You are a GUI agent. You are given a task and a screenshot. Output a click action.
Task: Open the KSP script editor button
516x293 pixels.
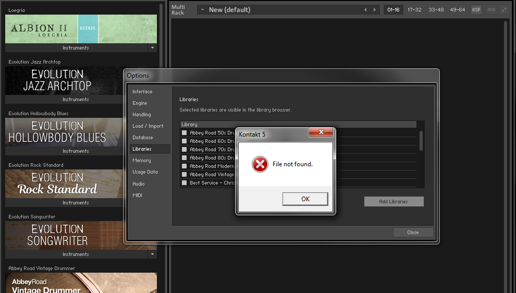[476, 10]
